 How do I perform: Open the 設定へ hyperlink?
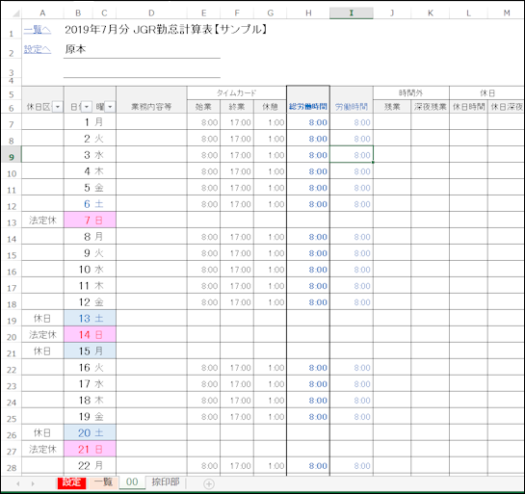tap(38, 49)
